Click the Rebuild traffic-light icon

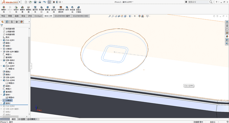pyautogui.click(x=54, y=2)
